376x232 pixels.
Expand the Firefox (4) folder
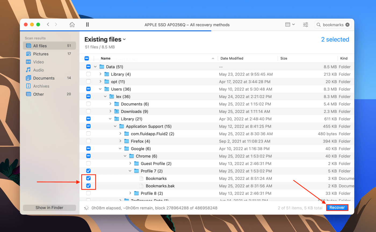click(x=120, y=141)
